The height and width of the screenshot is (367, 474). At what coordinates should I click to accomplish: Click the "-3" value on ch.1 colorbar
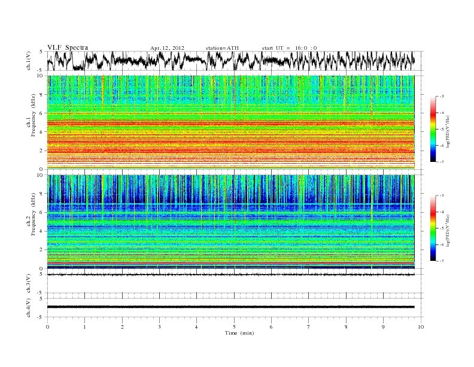pos(442,97)
